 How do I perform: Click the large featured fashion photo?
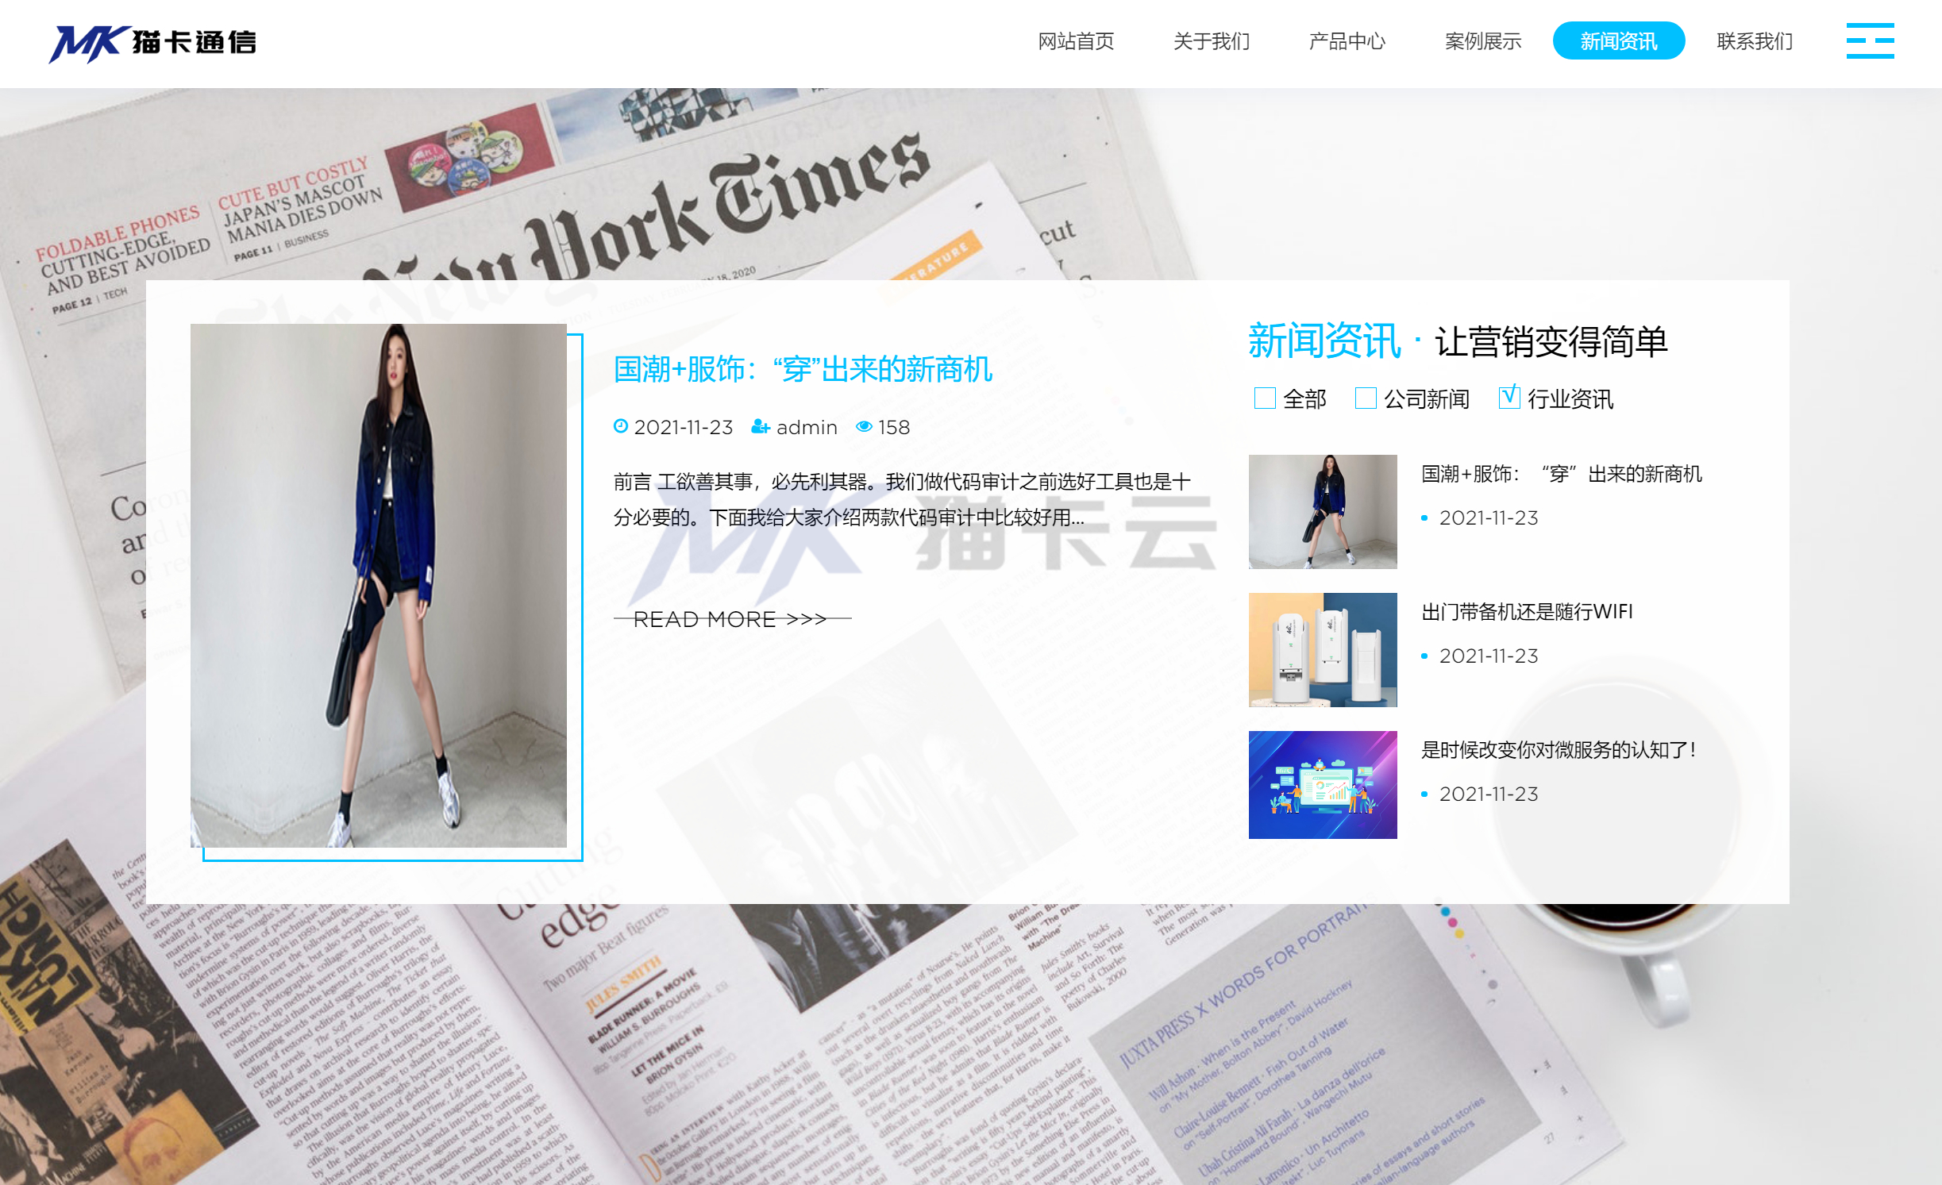pos(379,586)
